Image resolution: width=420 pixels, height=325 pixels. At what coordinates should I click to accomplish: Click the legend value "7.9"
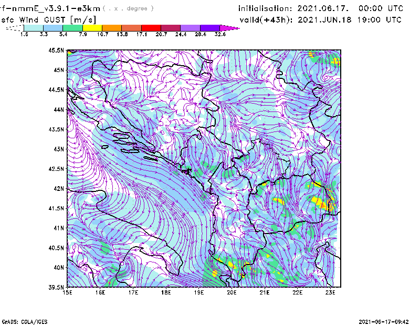coord(83,34)
